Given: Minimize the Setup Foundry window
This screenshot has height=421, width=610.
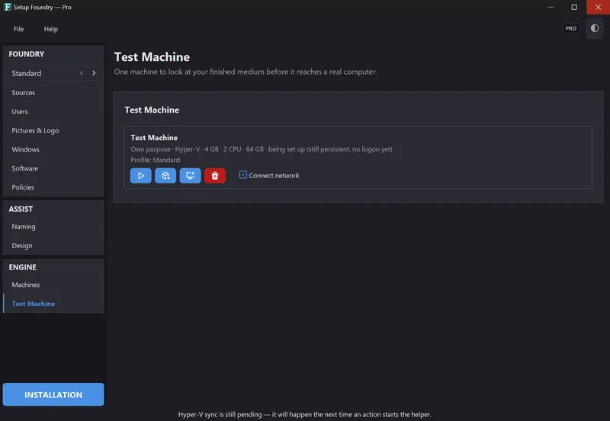Looking at the screenshot, I should tap(551, 7).
